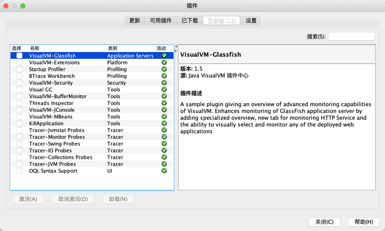The height and width of the screenshot is (231, 385).
Task: Click active status icon for VisualVM-BufferMonitor
Action: point(164,96)
